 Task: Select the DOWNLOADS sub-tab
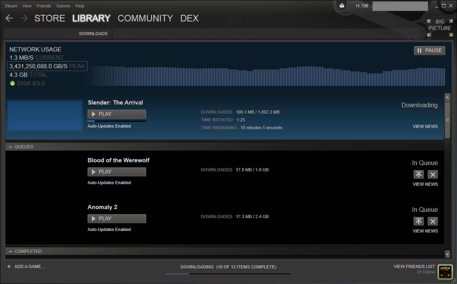tap(93, 34)
